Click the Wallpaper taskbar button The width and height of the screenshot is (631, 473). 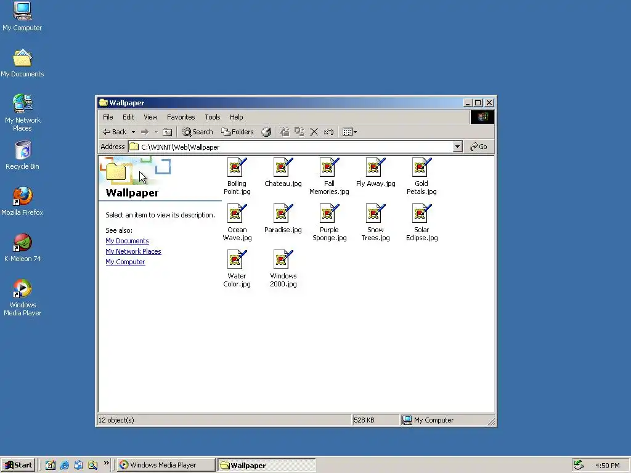pos(266,466)
